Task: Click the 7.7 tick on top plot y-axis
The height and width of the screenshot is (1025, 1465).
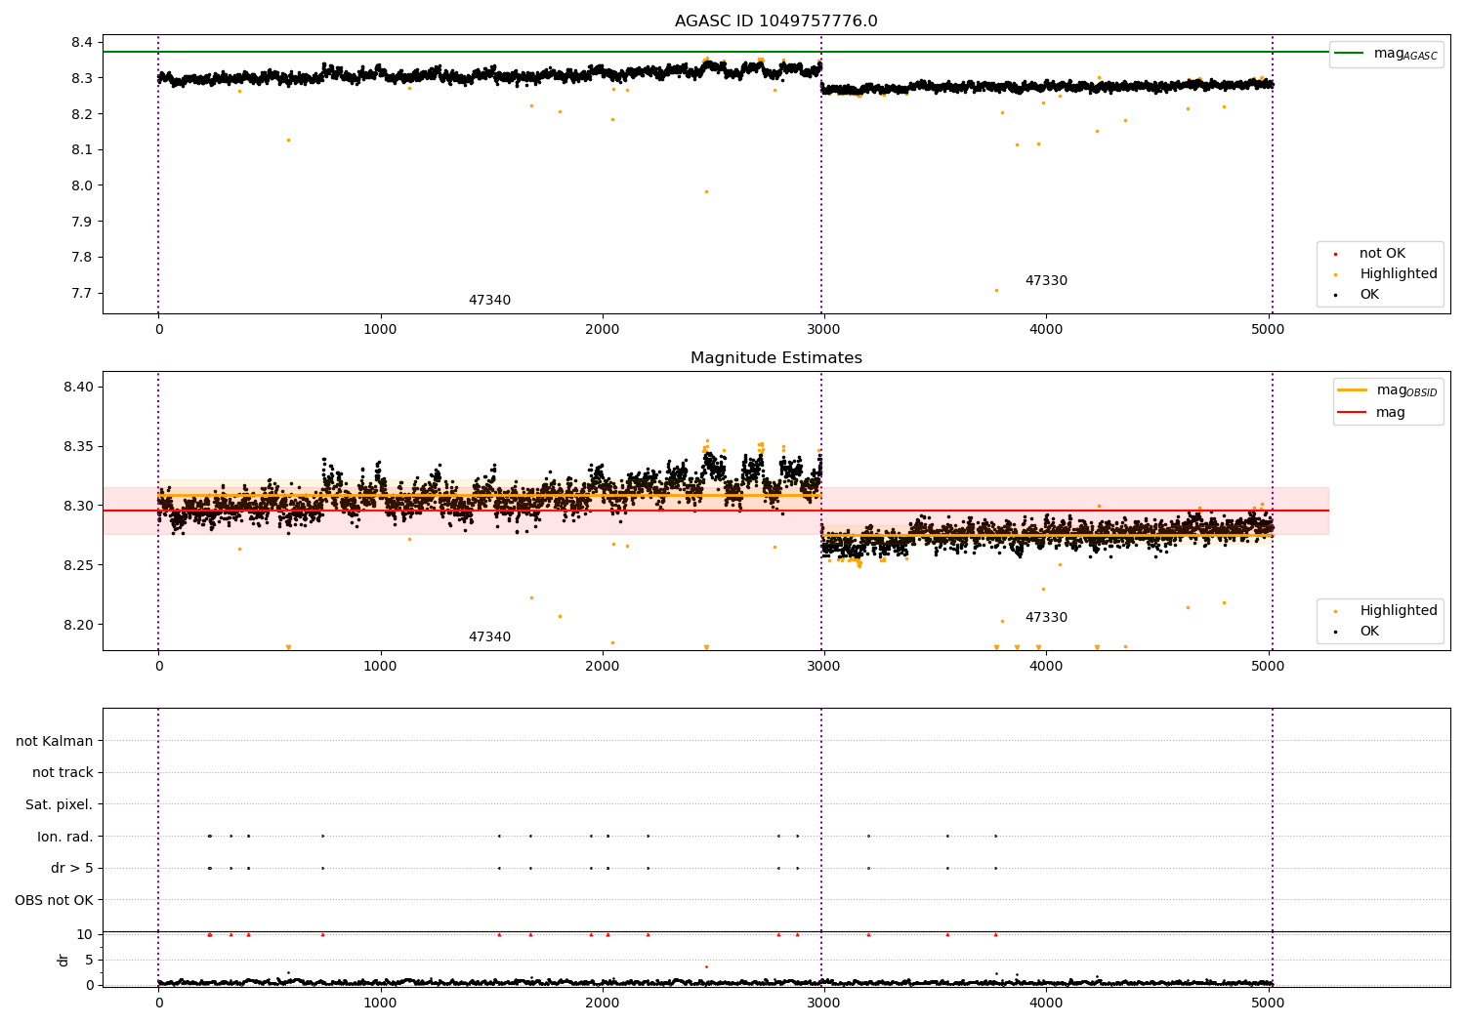Action: pyautogui.click(x=82, y=294)
